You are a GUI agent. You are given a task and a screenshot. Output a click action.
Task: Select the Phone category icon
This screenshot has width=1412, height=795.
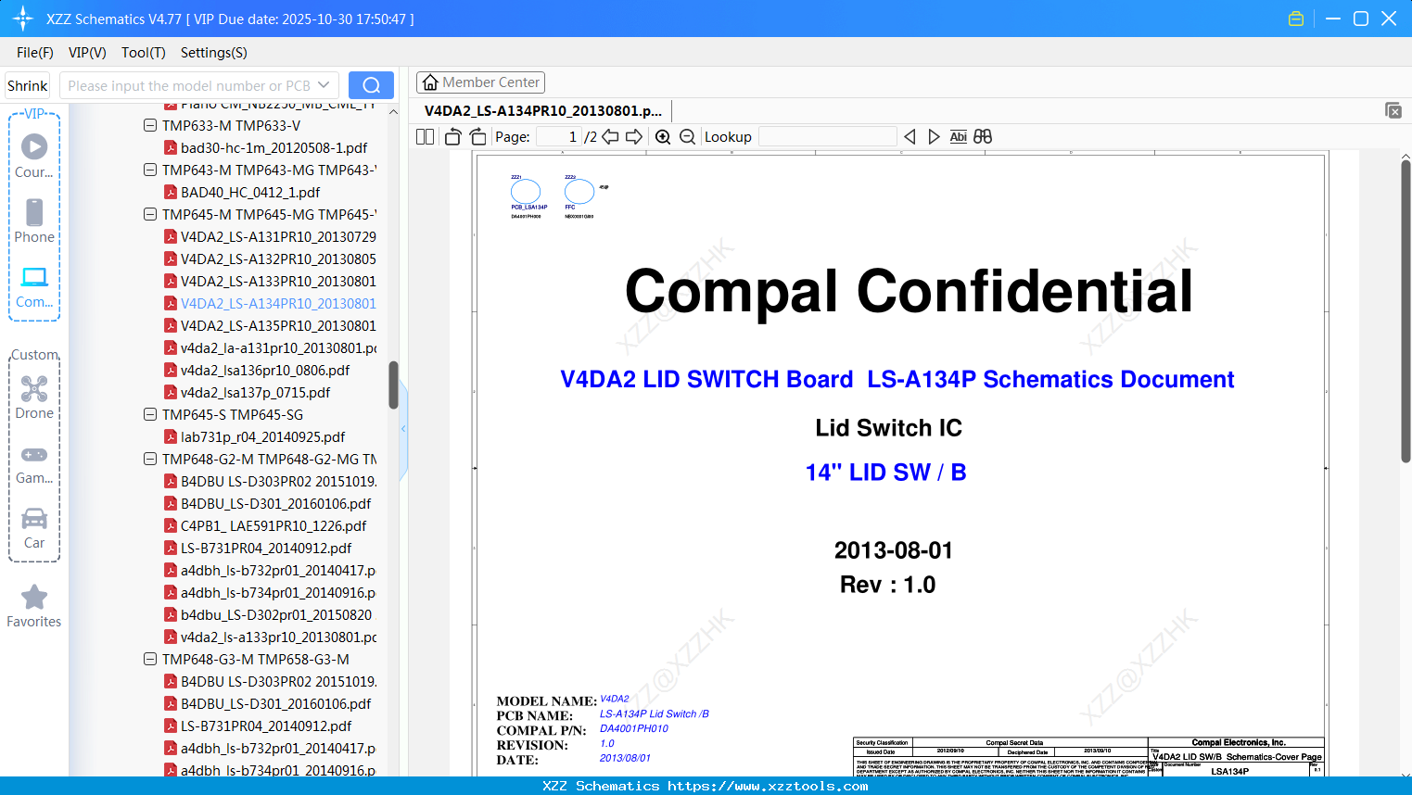pyautogui.click(x=34, y=221)
